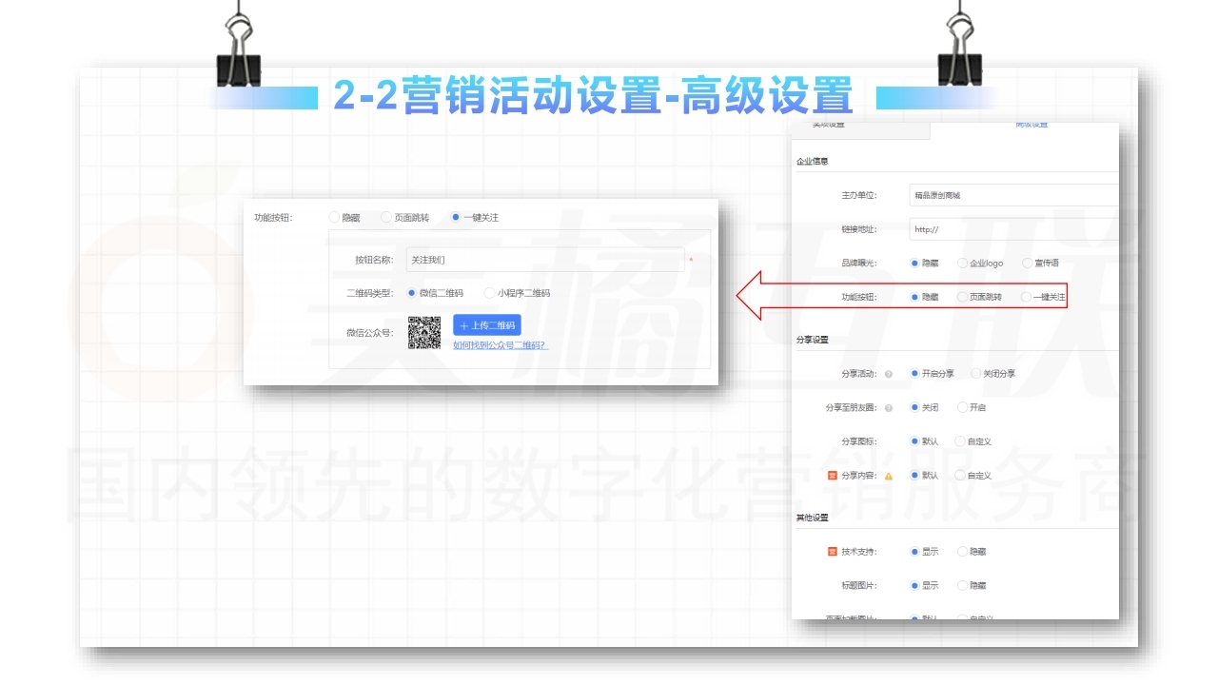Select 一键关注 for 功能按钮 in left popup
The height and width of the screenshot is (685, 1218).
point(456,217)
